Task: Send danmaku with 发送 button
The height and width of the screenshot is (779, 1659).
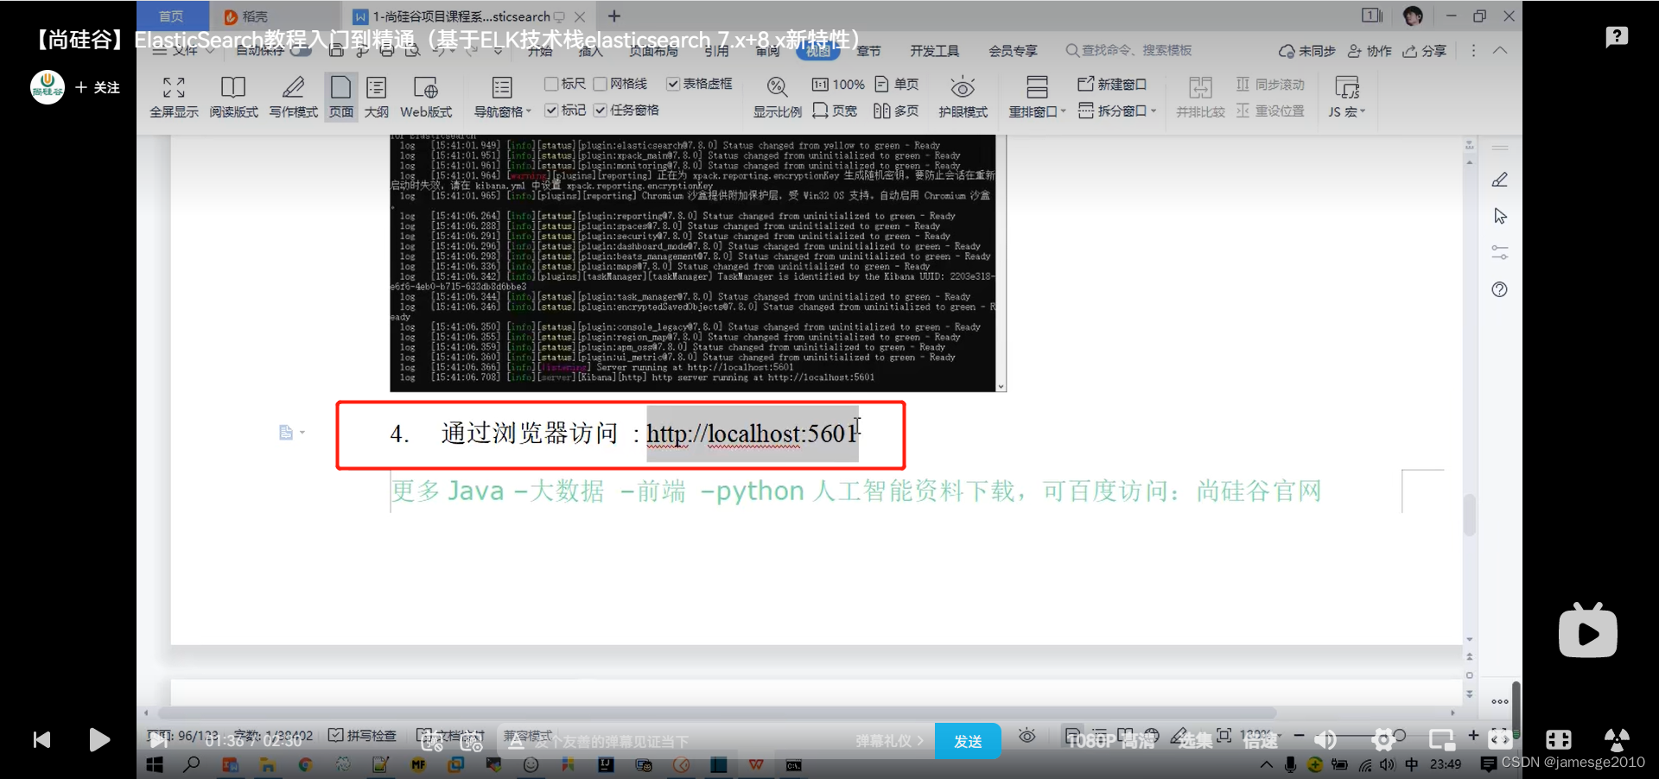Action: 968,741
